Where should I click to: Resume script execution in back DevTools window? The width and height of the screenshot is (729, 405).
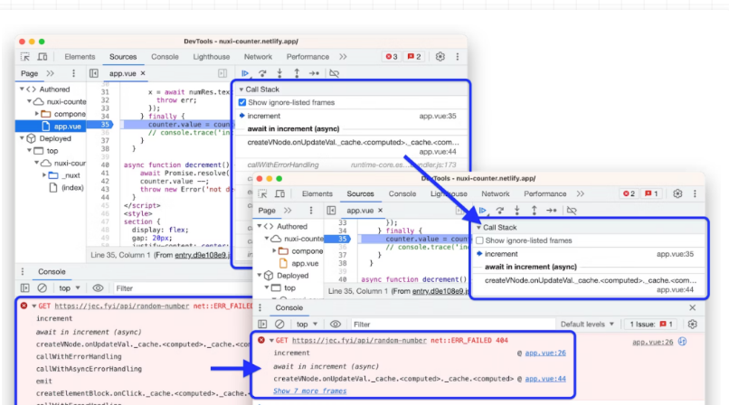[245, 73]
